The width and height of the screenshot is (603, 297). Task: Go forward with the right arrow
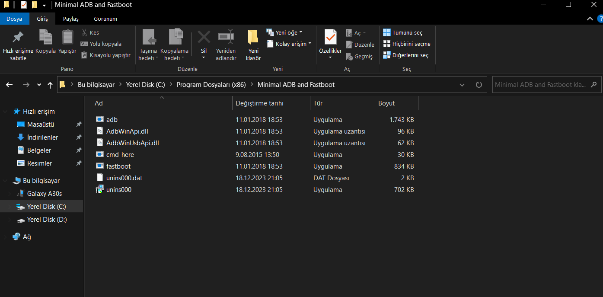[x=26, y=85]
